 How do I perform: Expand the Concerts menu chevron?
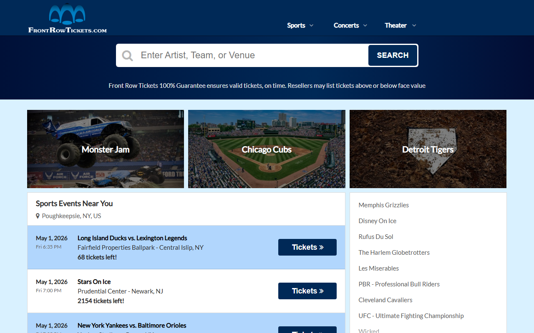(365, 25)
